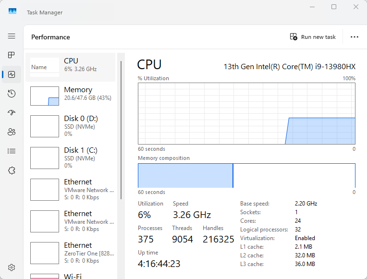Click the L2 cache 32.0 MB value

coord(305,255)
